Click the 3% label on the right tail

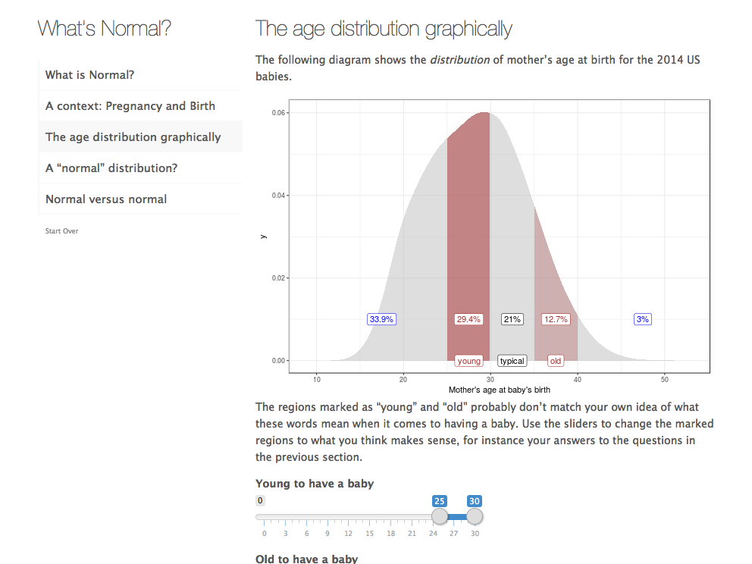[643, 319]
